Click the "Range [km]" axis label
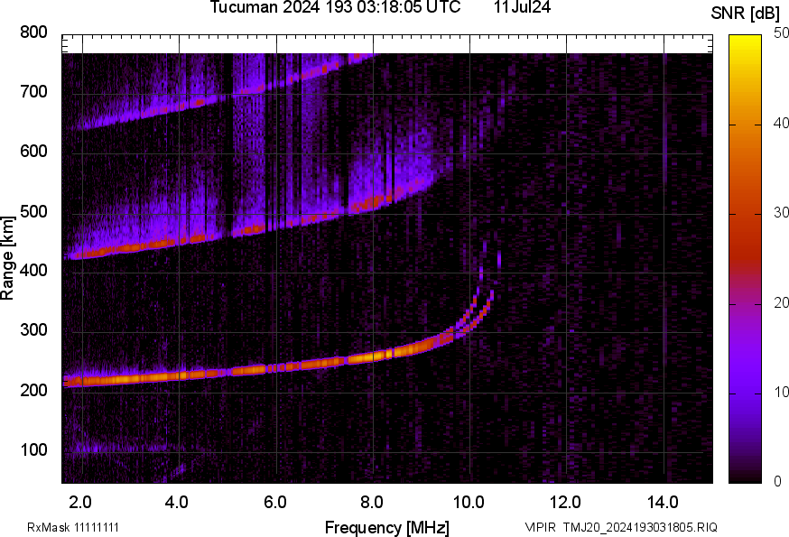 click(x=8, y=257)
